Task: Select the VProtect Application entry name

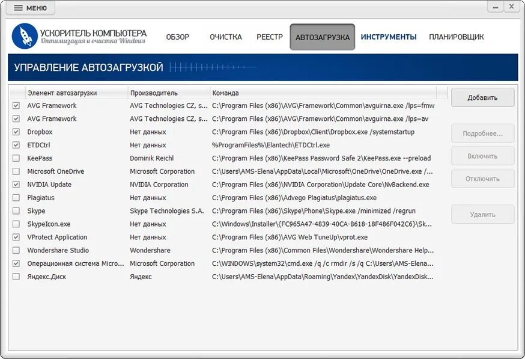Action: pyautogui.click(x=57, y=237)
